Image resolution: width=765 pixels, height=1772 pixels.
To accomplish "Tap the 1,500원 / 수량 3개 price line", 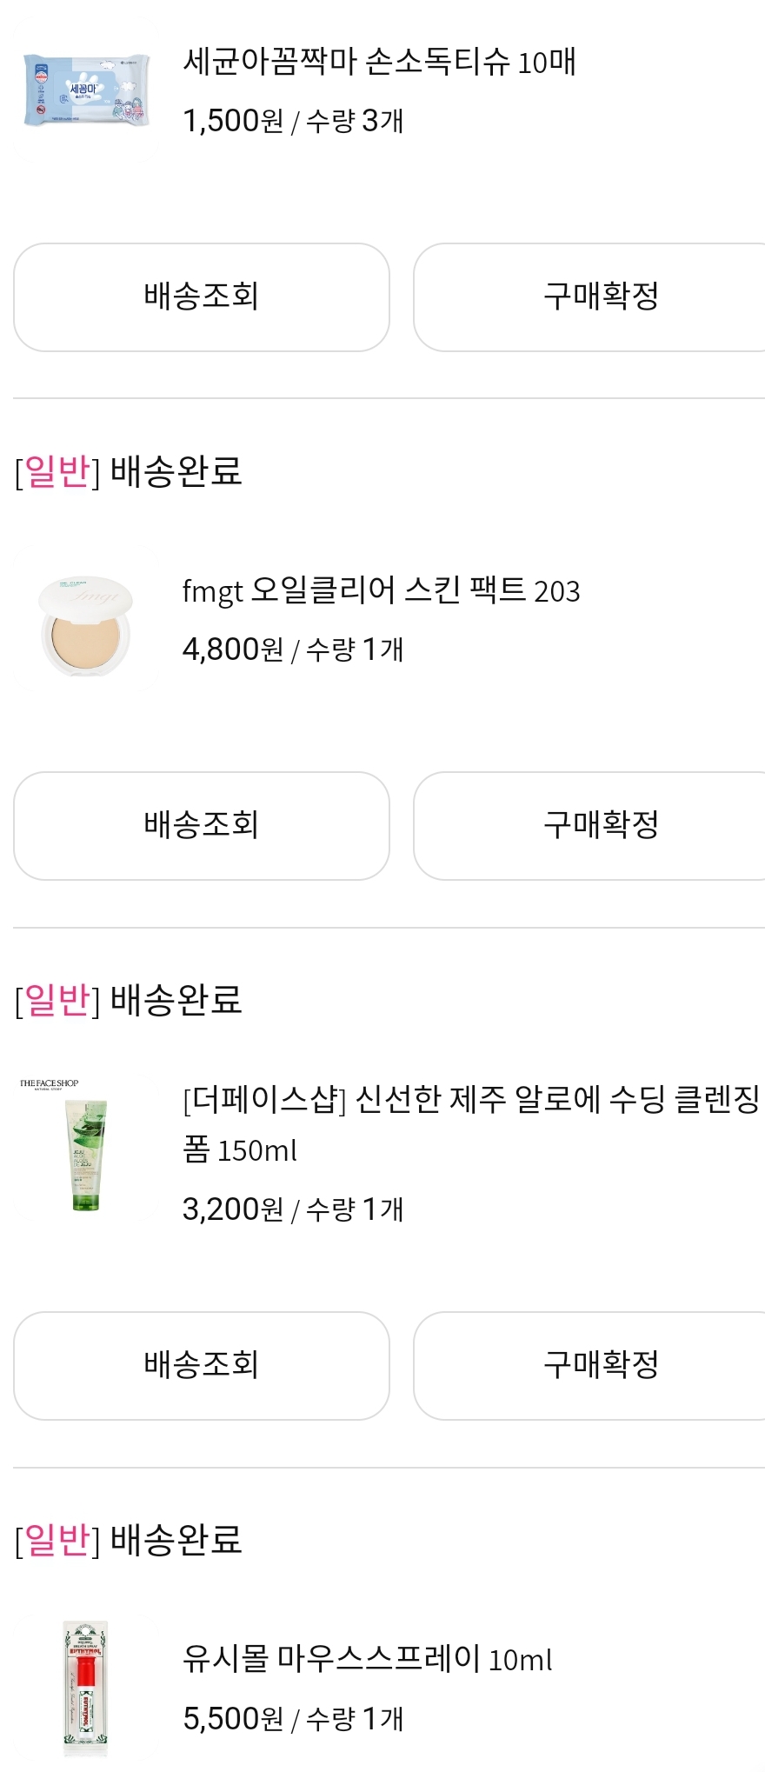I will [293, 121].
